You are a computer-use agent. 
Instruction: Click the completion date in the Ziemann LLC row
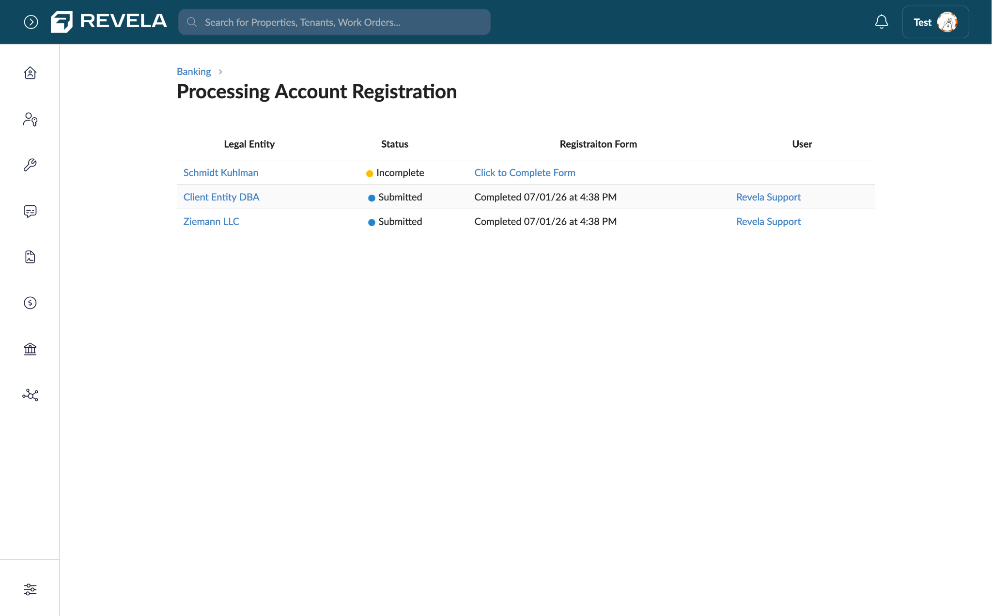(545, 221)
